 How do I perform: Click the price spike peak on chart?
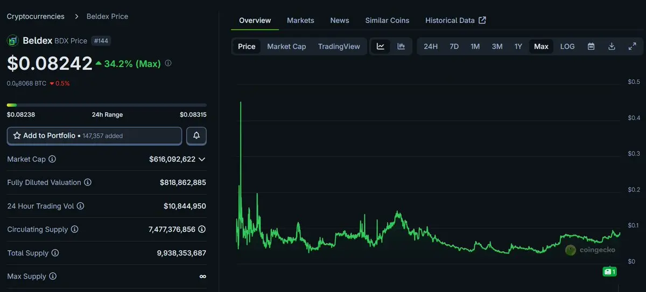pos(240,103)
